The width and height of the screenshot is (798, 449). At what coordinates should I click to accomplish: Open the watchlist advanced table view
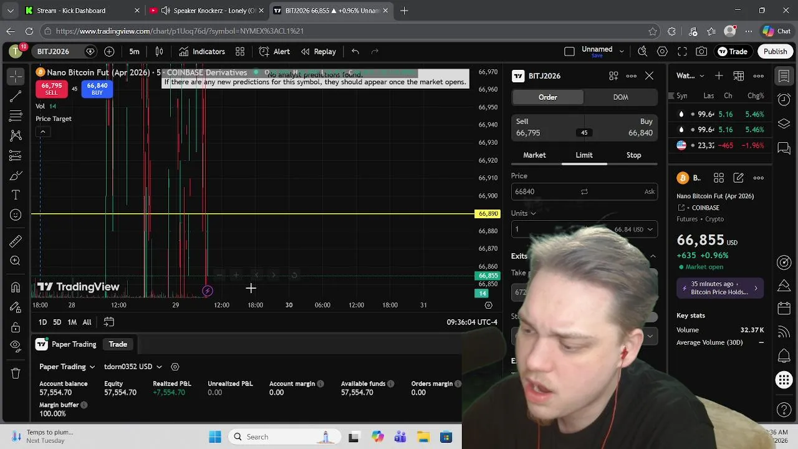click(x=739, y=76)
